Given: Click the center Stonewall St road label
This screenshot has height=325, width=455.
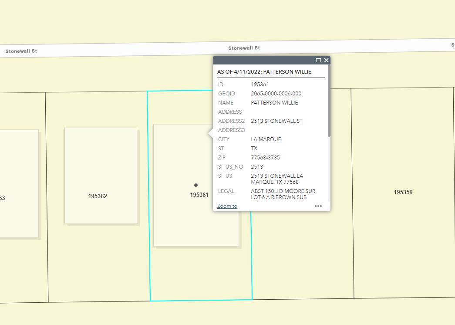Looking at the screenshot, I should pos(244,48).
